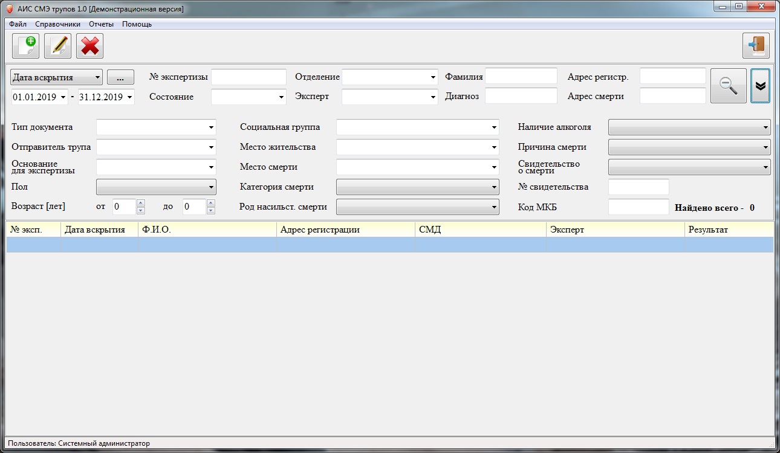Click the Фамилия input field
780x453 pixels.
coord(521,75)
